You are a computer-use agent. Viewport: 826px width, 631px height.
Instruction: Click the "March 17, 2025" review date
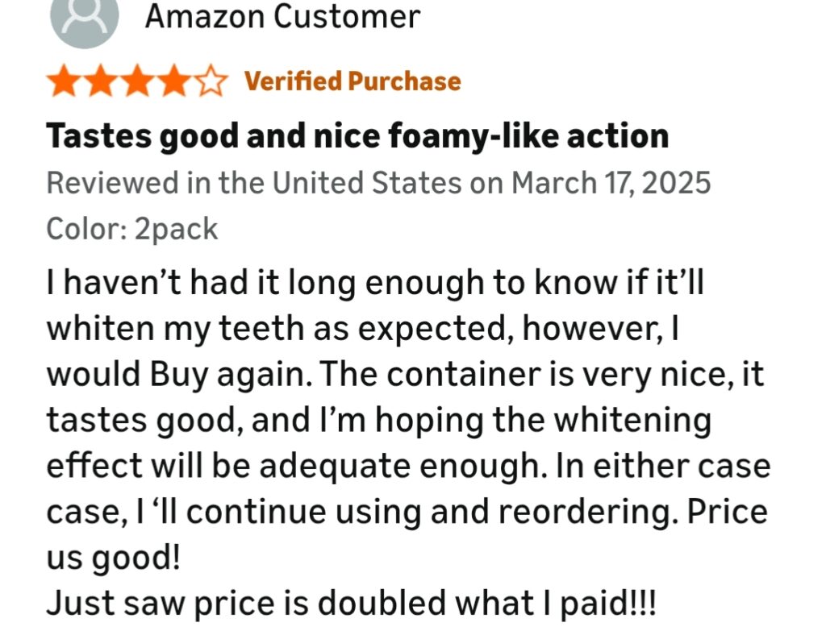pos(611,183)
